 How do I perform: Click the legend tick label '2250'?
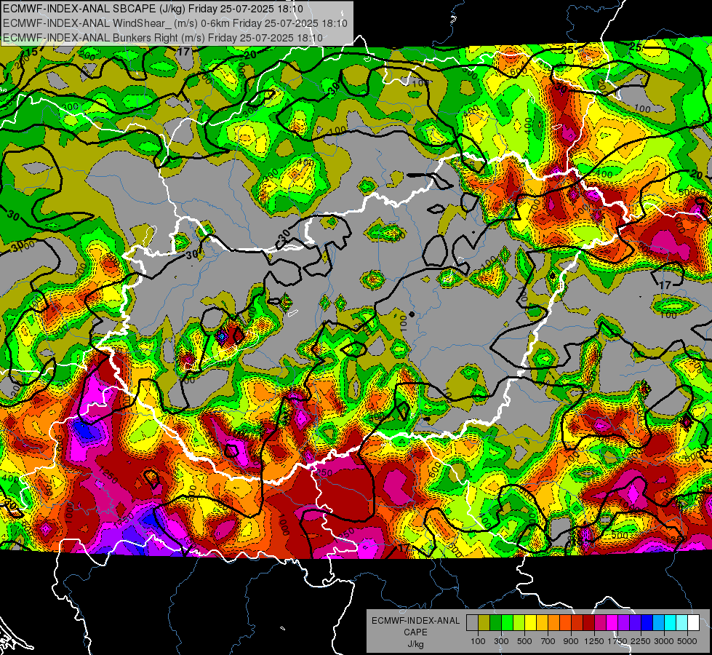click(x=641, y=641)
